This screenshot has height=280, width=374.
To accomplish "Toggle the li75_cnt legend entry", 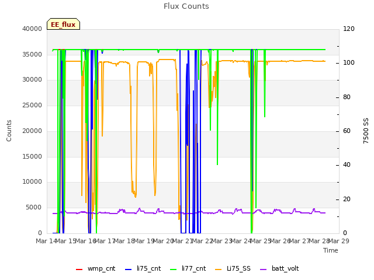I will (x=143, y=268).
